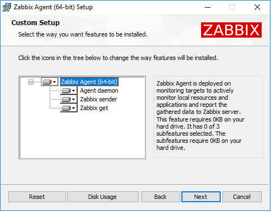
Task: Click the red ZABBIX logo
Action: pos(231,30)
